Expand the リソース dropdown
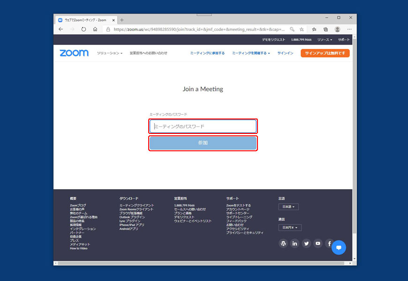The width and height of the screenshot is (408, 281). (325, 40)
